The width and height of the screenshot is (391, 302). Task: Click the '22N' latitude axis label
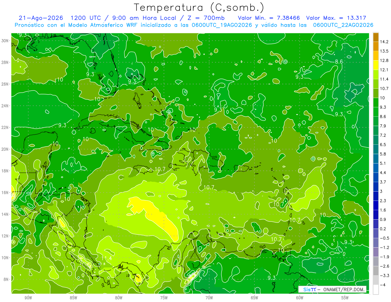coord(6,127)
